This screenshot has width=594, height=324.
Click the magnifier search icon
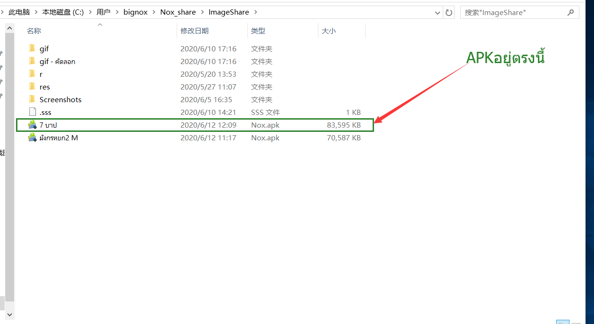tap(570, 12)
